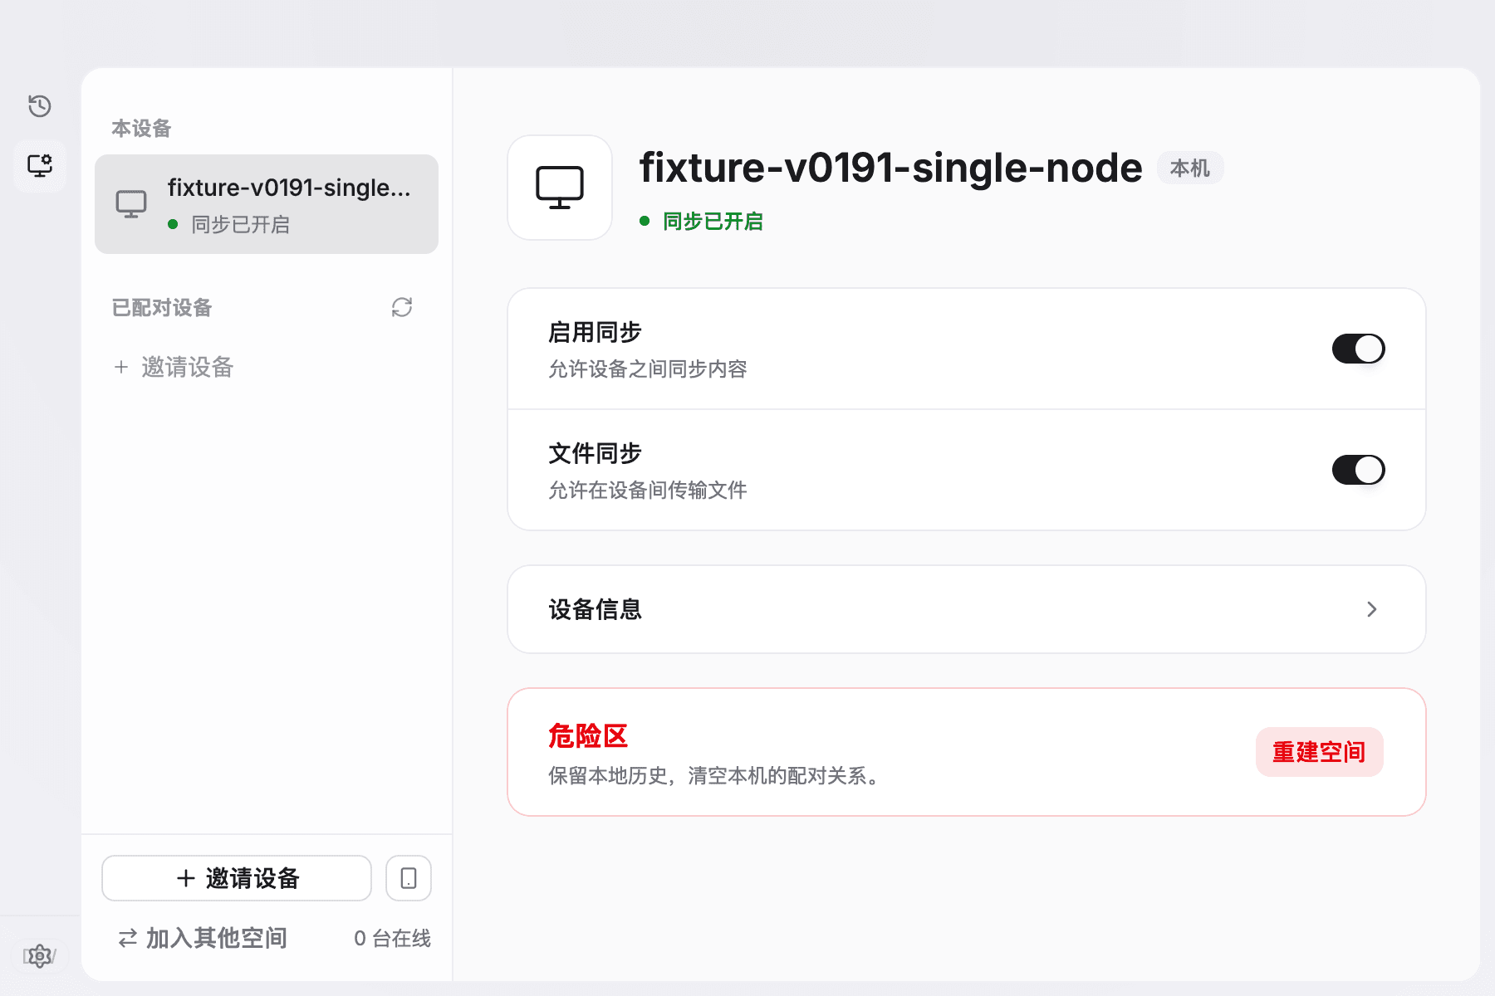Expand the 设备信息 row chevron
This screenshot has height=996, width=1495.
1372,609
